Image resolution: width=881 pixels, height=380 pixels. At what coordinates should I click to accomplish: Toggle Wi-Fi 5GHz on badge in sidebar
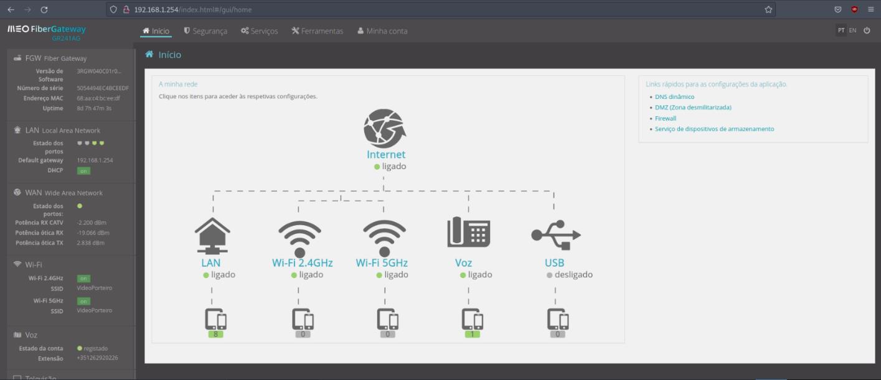[x=83, y=301]
